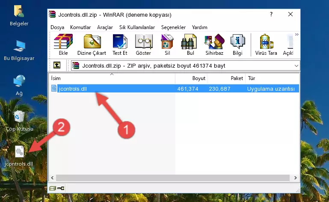Select the Ağ network desktop icon

(x=19, y=86)
